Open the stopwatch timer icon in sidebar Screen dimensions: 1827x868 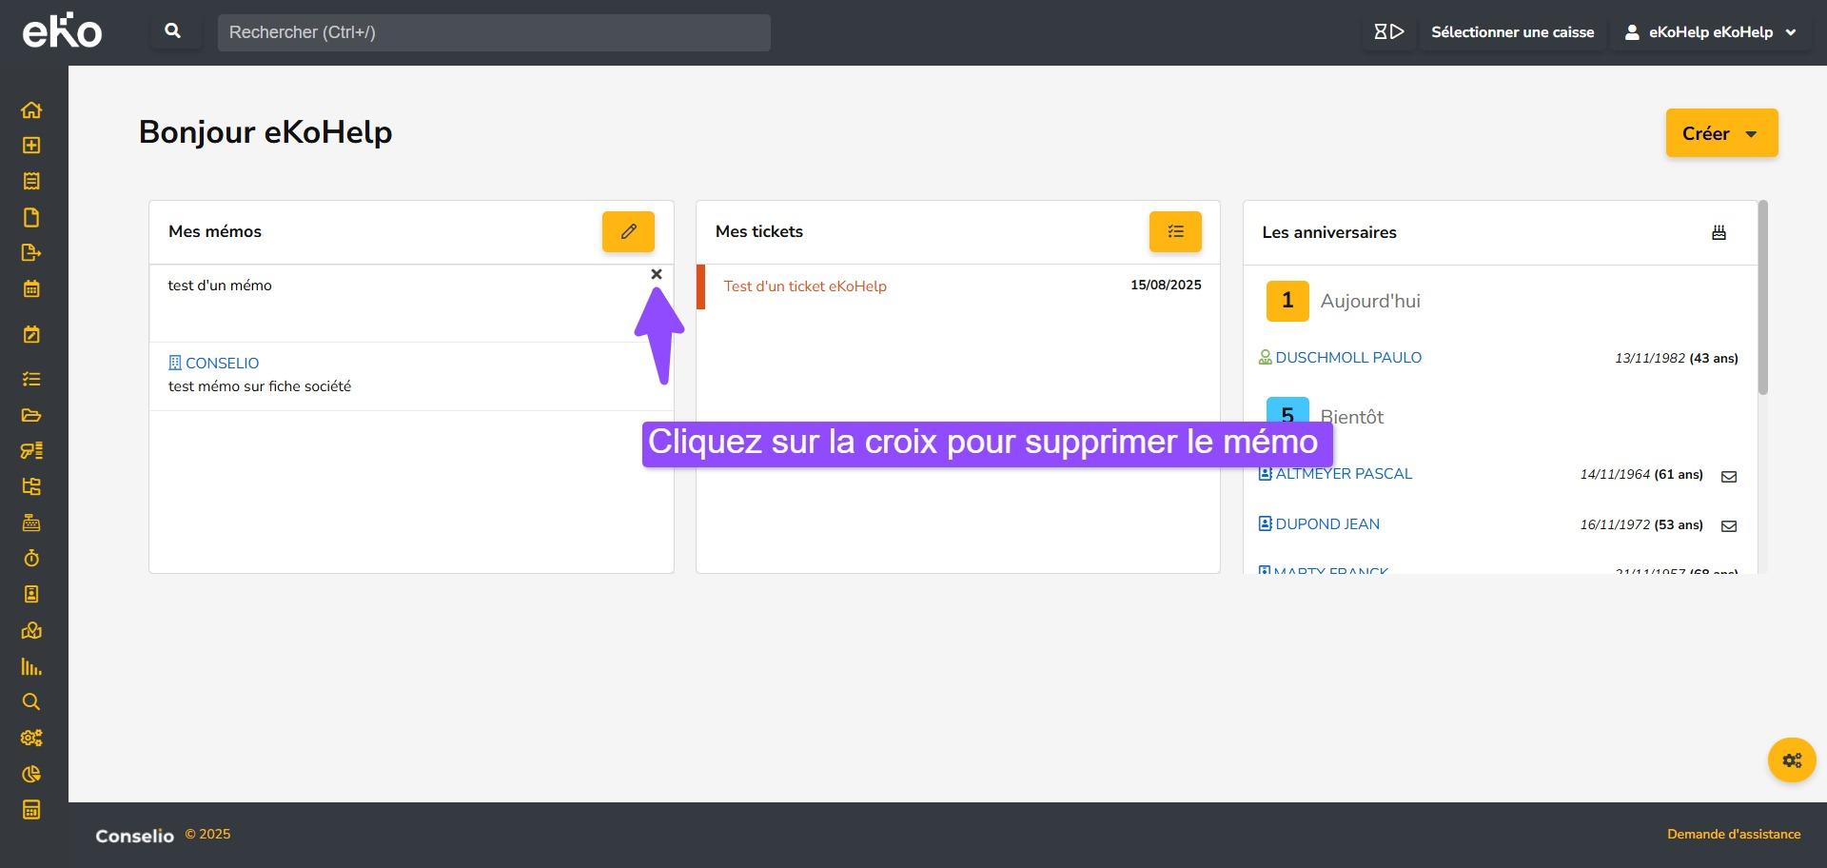click(x=31, y=559)
